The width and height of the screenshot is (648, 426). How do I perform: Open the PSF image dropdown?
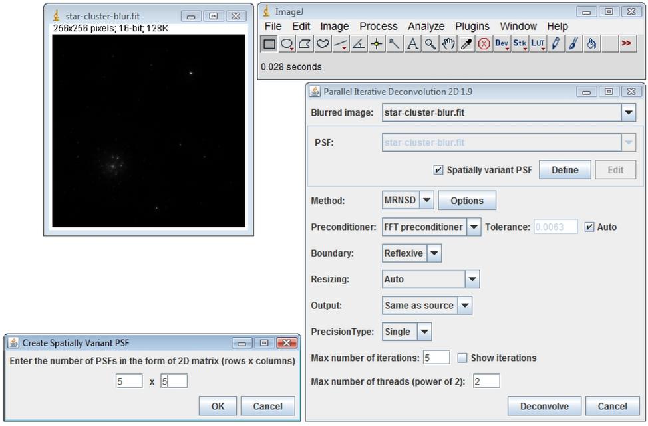[629, 142]
